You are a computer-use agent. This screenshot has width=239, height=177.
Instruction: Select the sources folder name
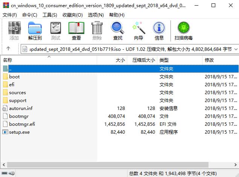click(x=17, y=93)
